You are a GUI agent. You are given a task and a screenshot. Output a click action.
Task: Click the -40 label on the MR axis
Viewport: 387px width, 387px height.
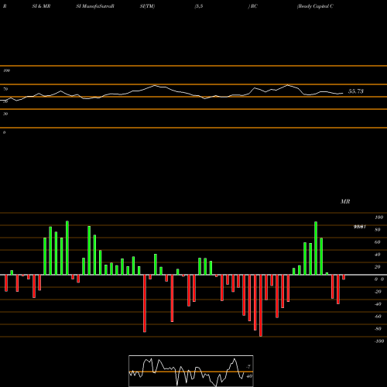coord(378,304)
